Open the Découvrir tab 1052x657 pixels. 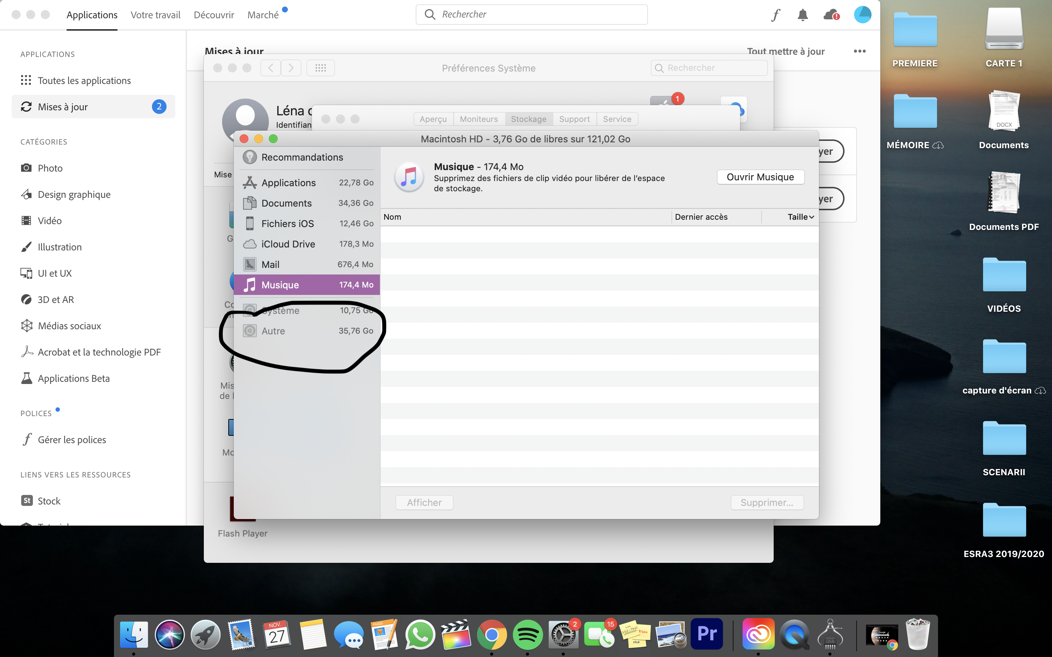(213, 15)
